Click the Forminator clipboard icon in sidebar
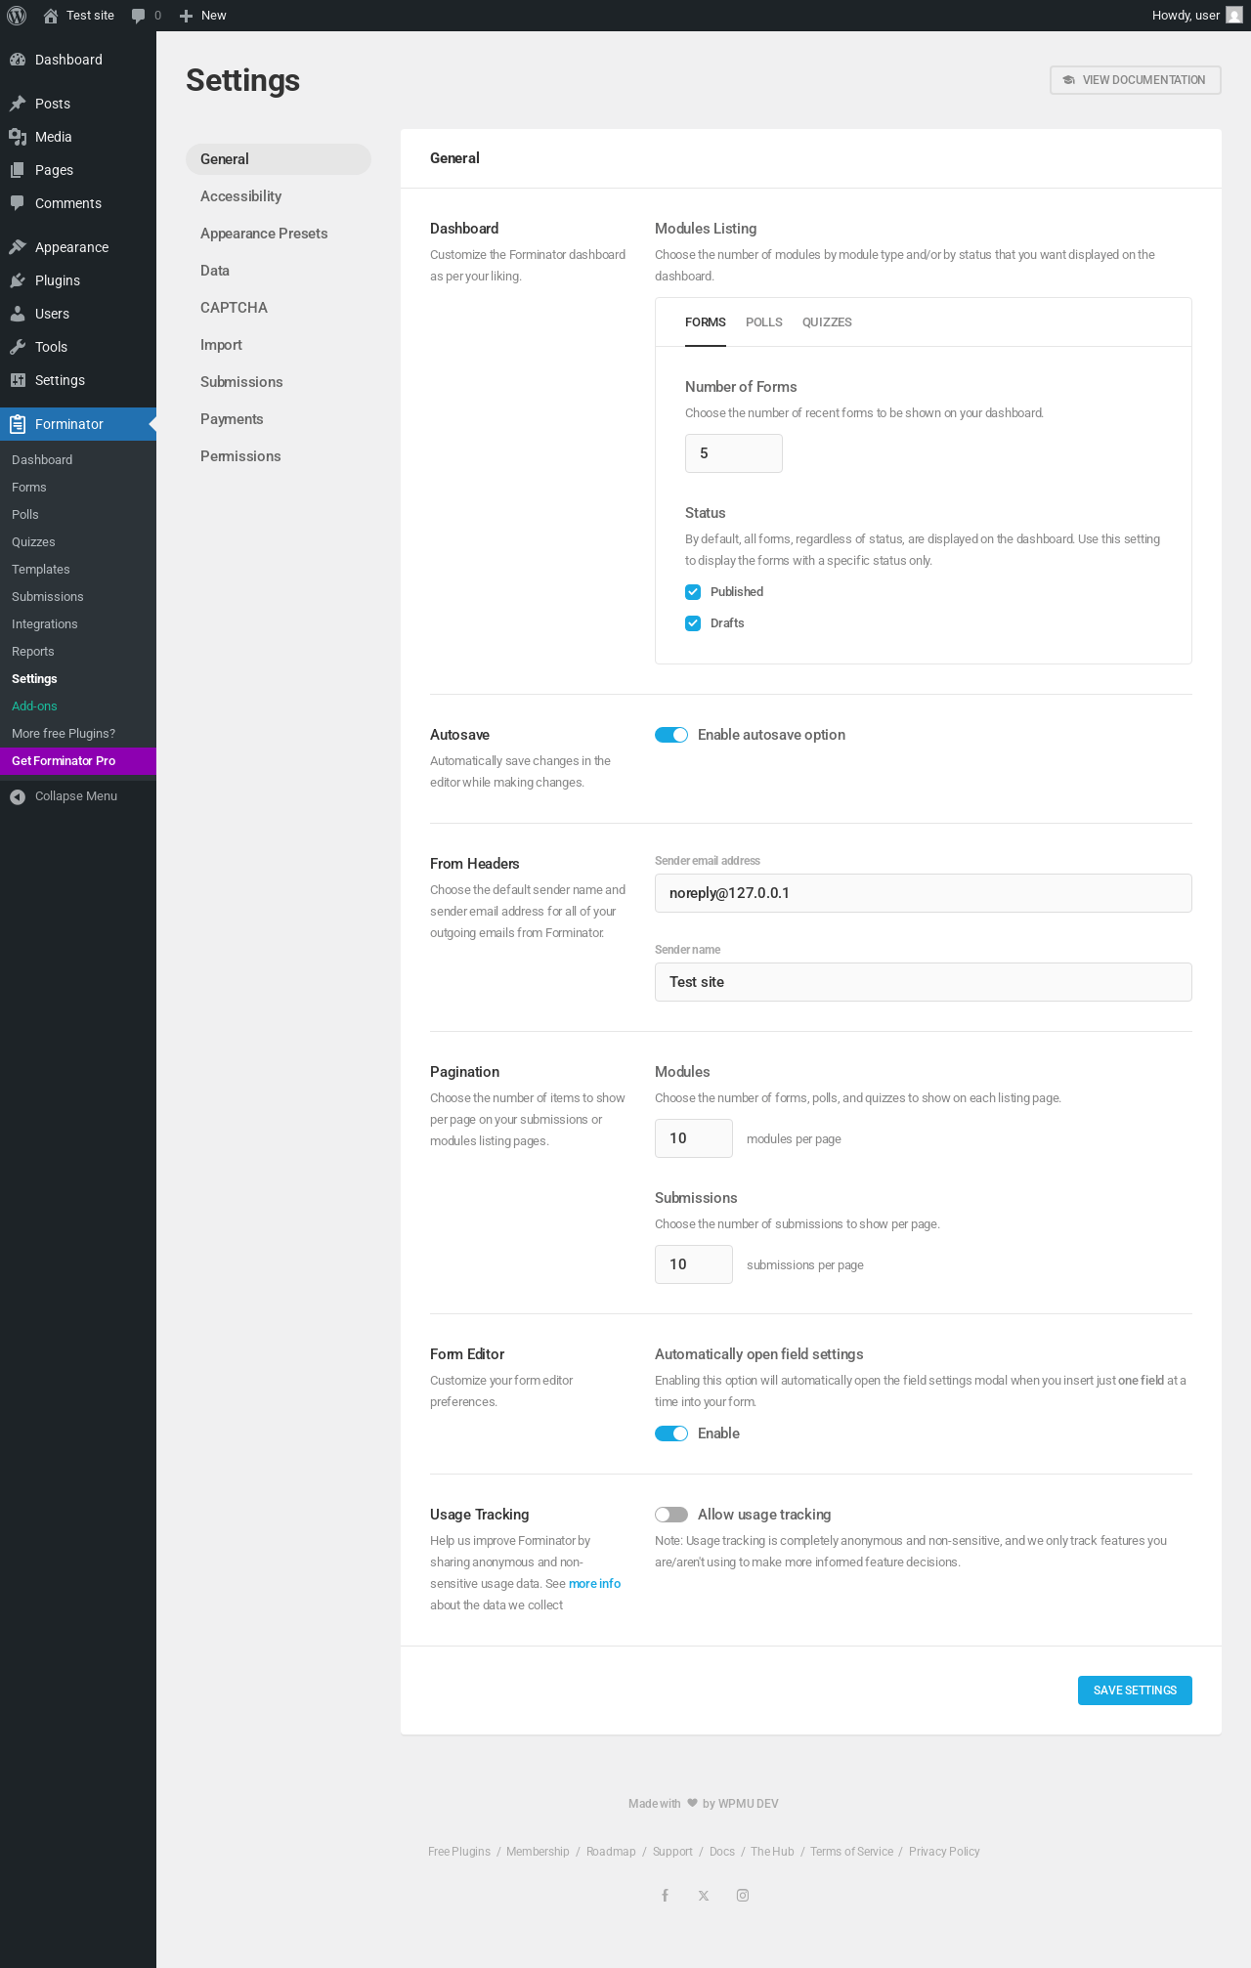This screenshot has height=1968, width=1251. click(x=18, y=424)
